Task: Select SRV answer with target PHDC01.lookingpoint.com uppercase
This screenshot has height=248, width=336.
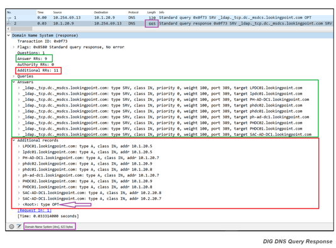Action: tap(163, 129)
